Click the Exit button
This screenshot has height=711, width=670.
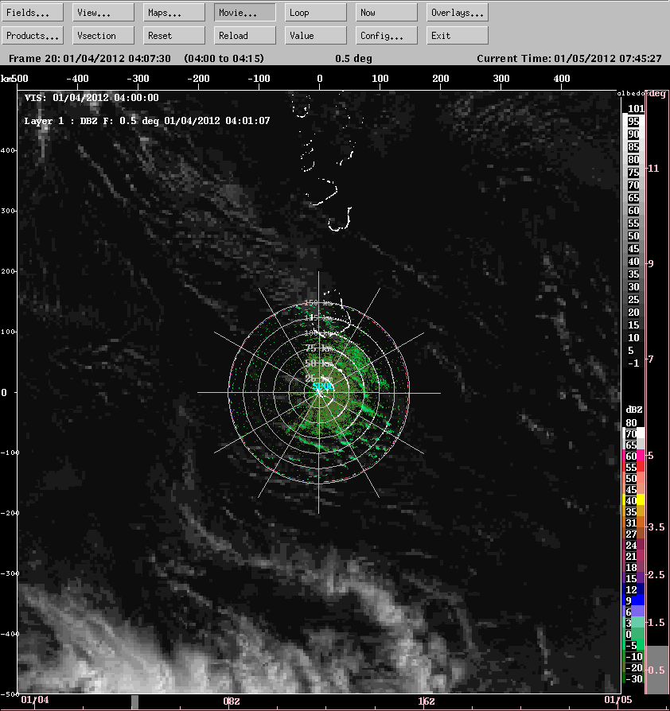pyautogui.click(x=458, y=36)
